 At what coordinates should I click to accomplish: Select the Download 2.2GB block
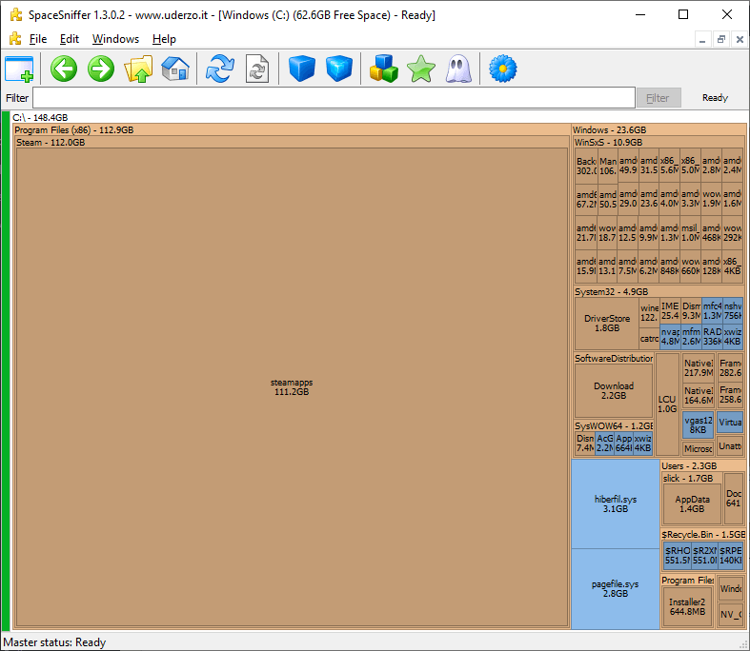point(614,391)
